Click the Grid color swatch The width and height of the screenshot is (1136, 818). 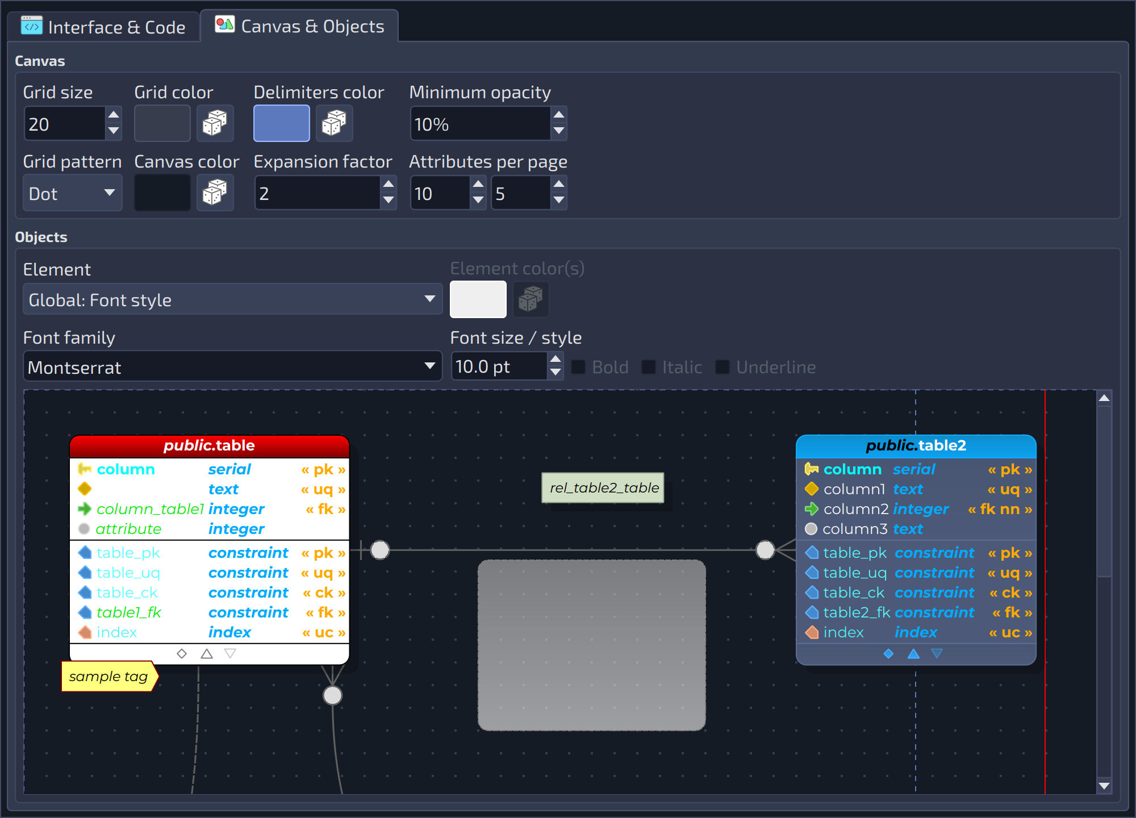pos(162,123)
